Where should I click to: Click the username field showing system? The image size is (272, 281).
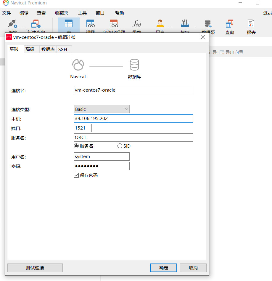tap(102, 157)
